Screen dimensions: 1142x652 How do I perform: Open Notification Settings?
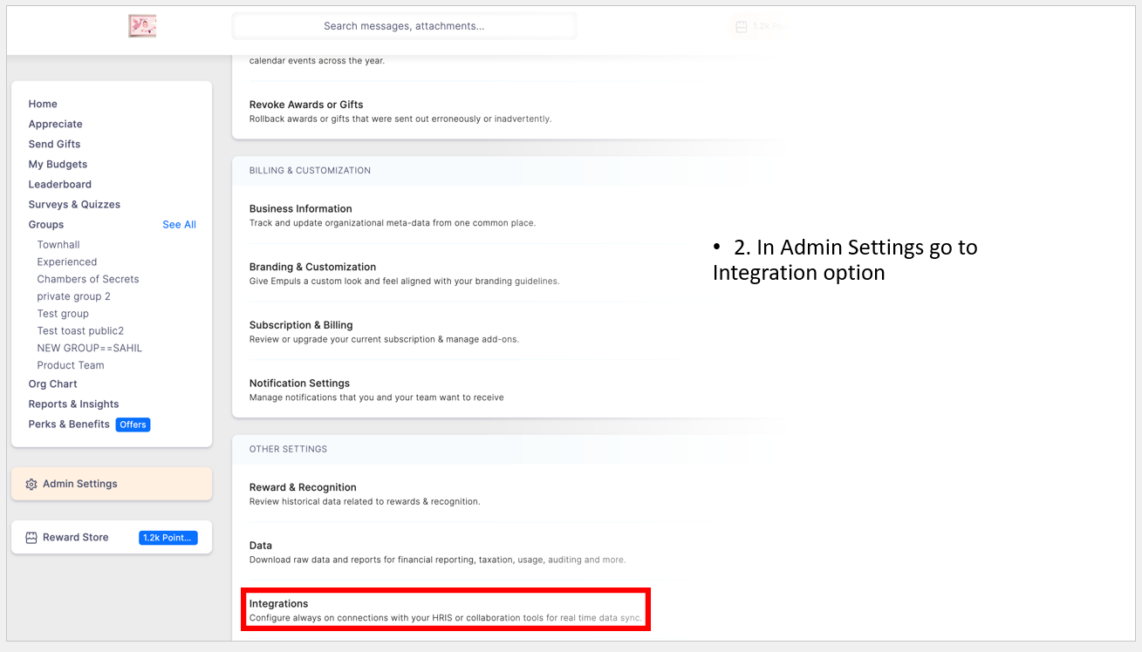(299, 384)
